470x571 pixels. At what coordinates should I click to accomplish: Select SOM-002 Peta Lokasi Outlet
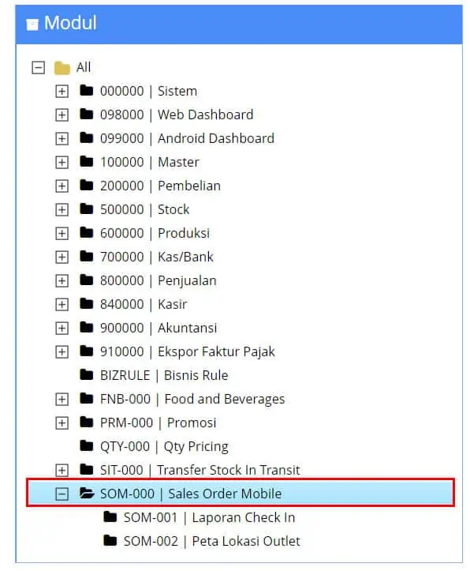point(212,541)
